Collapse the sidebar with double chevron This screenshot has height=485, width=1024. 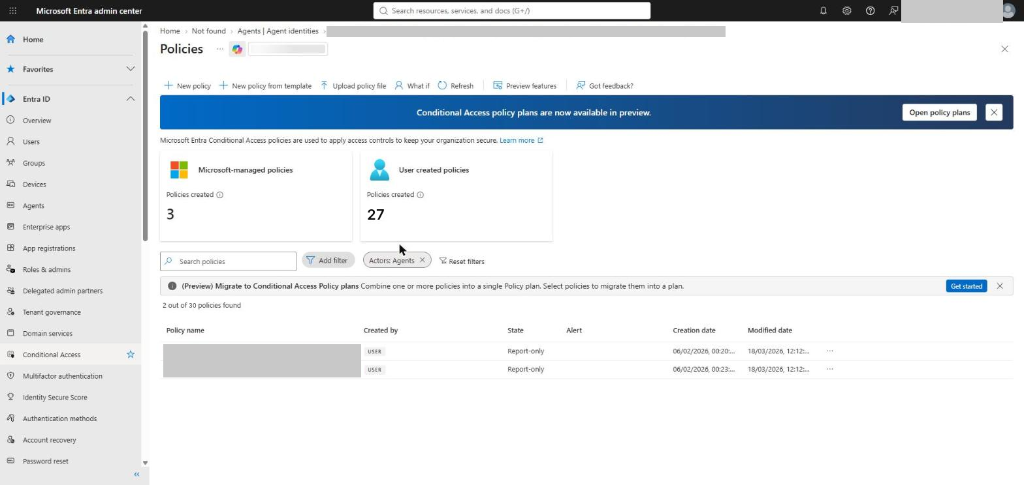(x=136, y=475)
